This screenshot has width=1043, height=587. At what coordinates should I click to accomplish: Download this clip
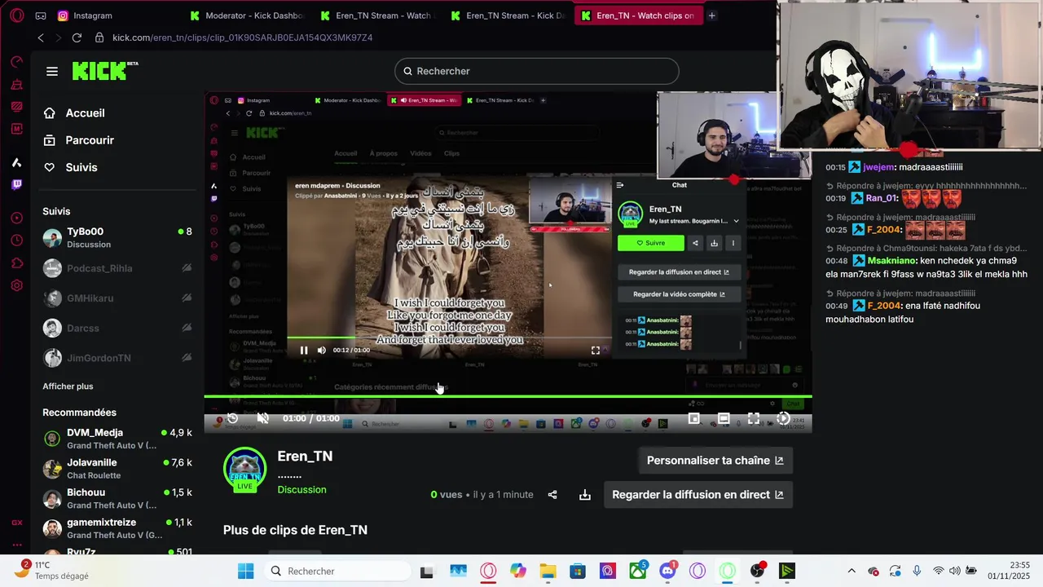[x=585, y=495]
